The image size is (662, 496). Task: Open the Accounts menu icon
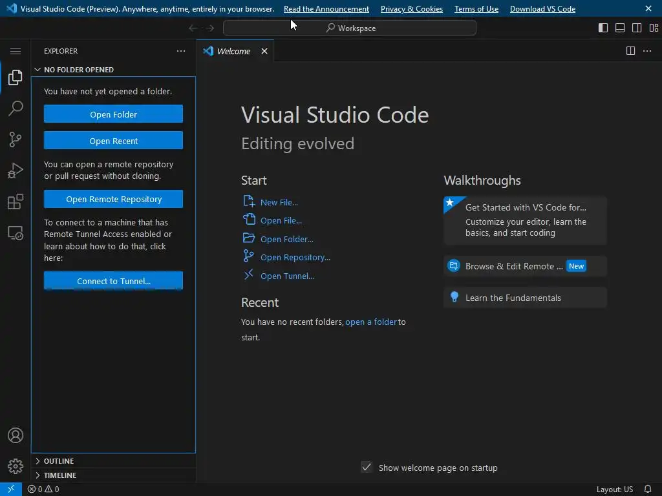[x=16, y=435]
